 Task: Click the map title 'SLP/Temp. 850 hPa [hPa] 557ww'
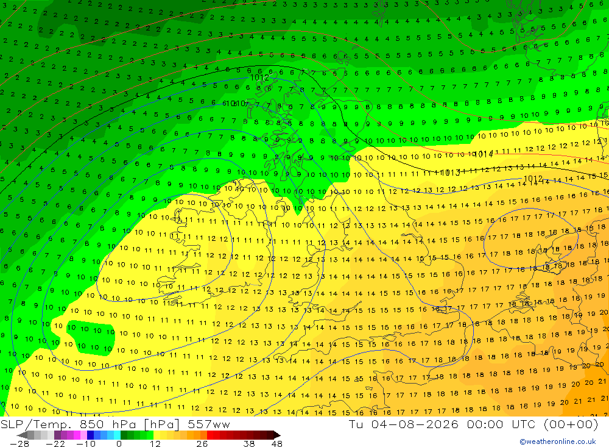115,424
